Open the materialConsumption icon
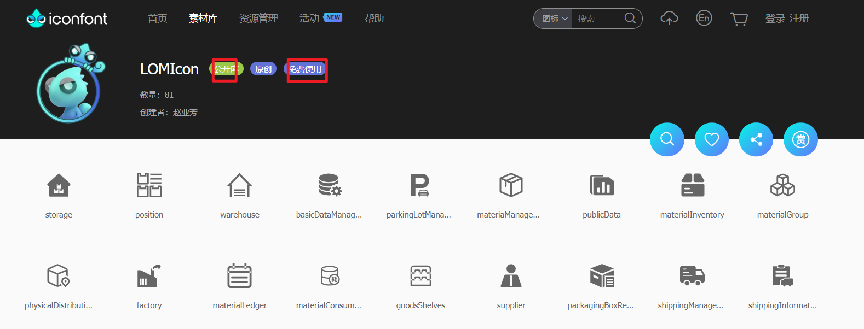This screenshot has width=864, height=329. (x=330, y=275)
